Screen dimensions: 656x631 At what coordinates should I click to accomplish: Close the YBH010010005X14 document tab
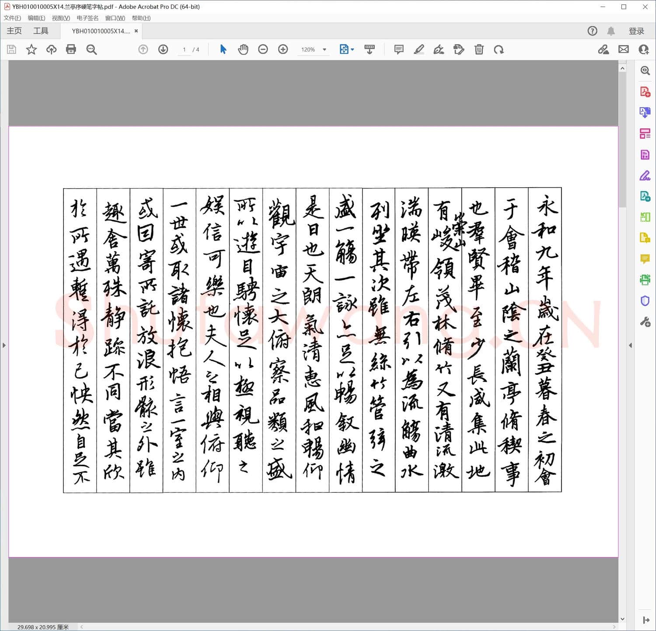pos(136,31)
